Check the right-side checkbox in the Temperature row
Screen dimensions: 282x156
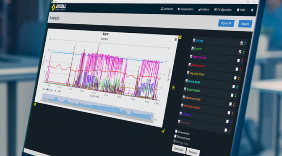(x=237, y=69)
